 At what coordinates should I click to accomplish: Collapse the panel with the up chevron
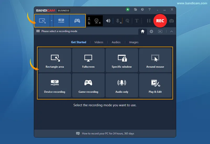pos(171,32)
